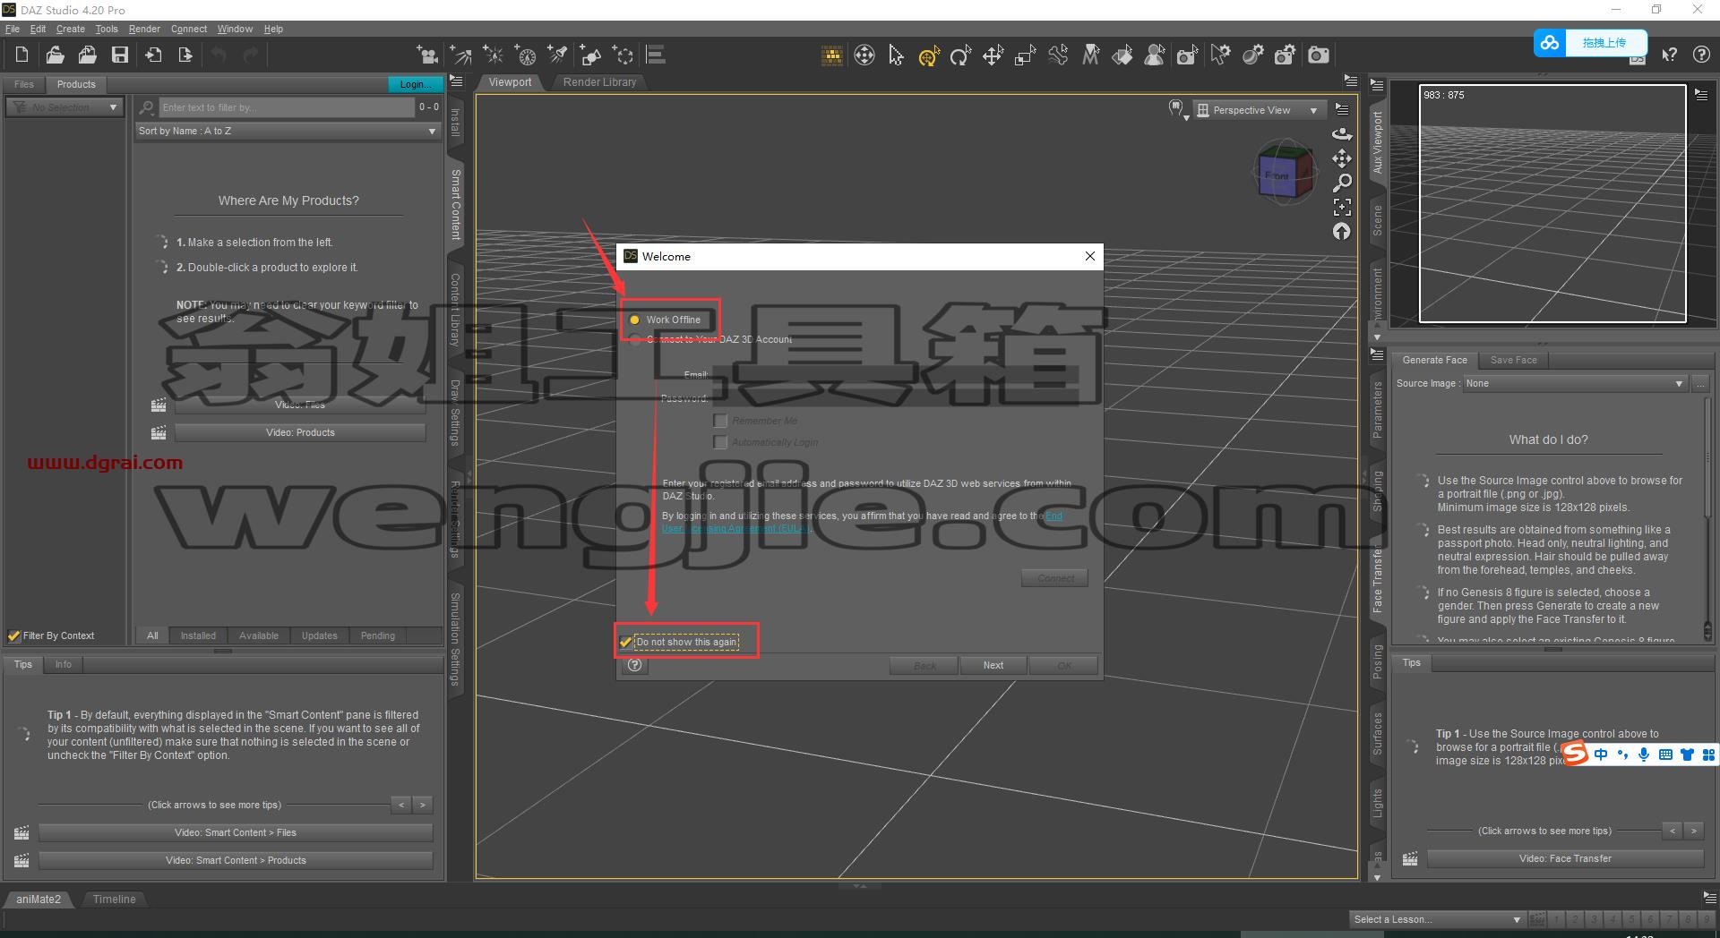Open the Info tab beside Tips
1720x938 pixels.
point(63,664)
